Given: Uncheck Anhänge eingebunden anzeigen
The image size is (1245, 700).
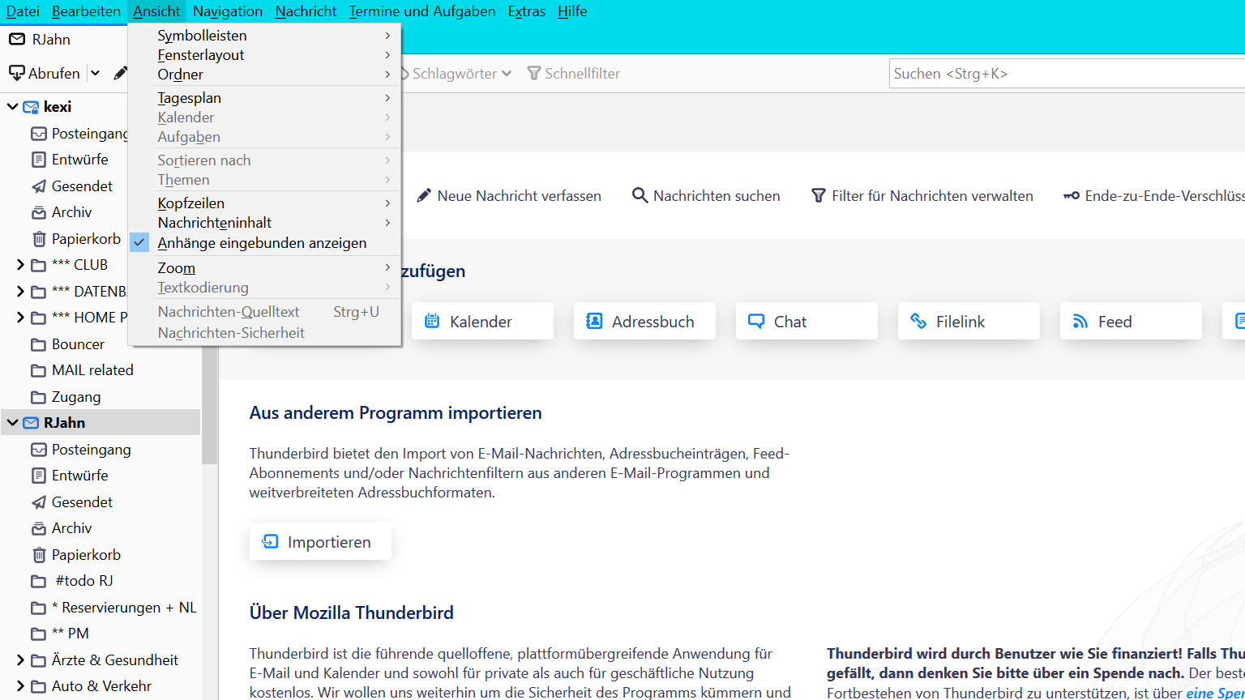Looking at the screenshot, I should 264,243.
